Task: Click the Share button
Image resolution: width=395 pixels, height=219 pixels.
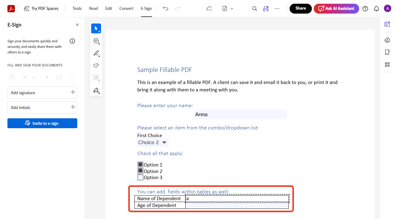Action: pyautogui.click(x=301, y=8)
